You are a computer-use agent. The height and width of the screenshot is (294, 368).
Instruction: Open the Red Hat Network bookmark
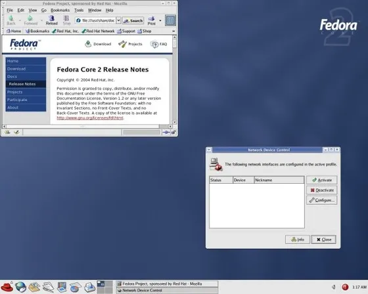click(98, 31)
